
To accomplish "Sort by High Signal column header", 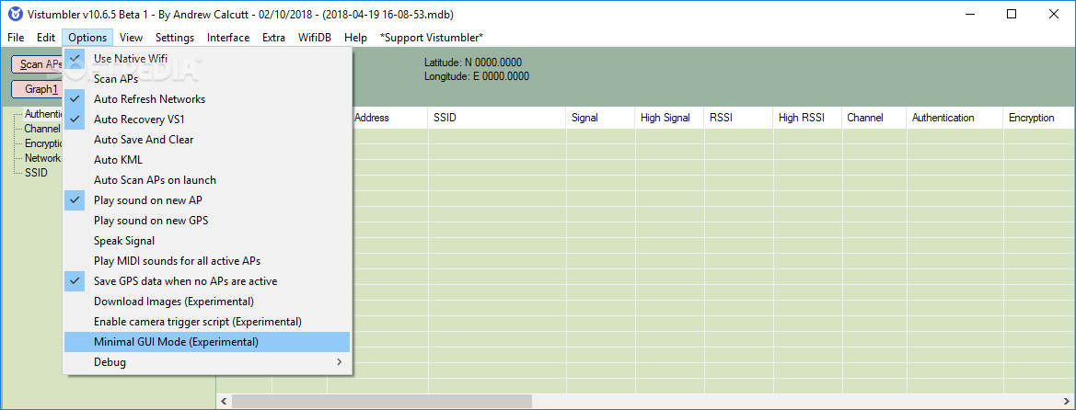I will pyautogui.click(x=670, y=118).
